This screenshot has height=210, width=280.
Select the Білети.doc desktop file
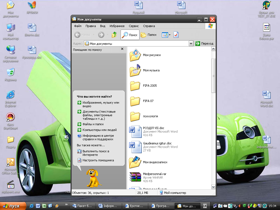pos(32,30)
